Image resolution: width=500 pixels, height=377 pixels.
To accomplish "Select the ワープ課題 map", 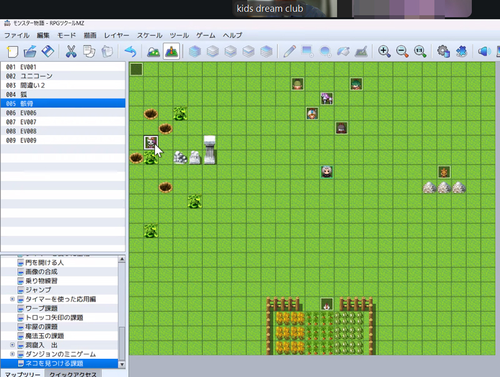I will pos(41,309).
